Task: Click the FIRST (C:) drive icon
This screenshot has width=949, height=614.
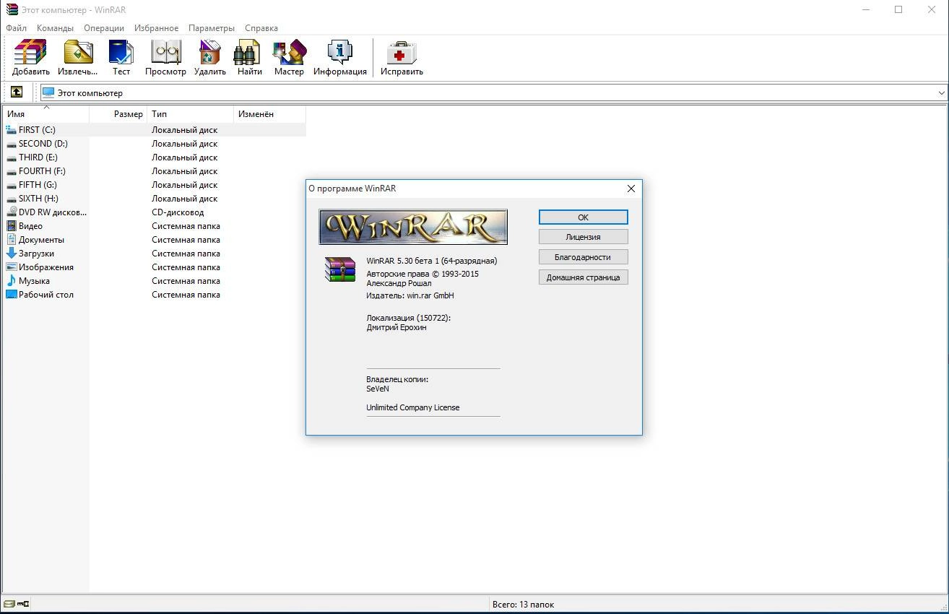Action: point(11,130)
